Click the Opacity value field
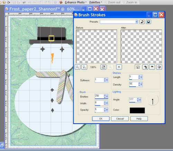 pos(99,110)
